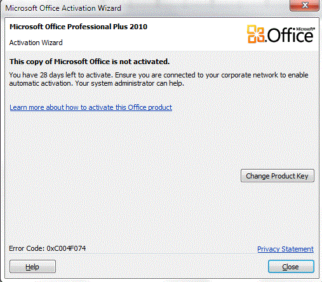Click the Help button
The image size is (322, 282).
click(32, 267)
